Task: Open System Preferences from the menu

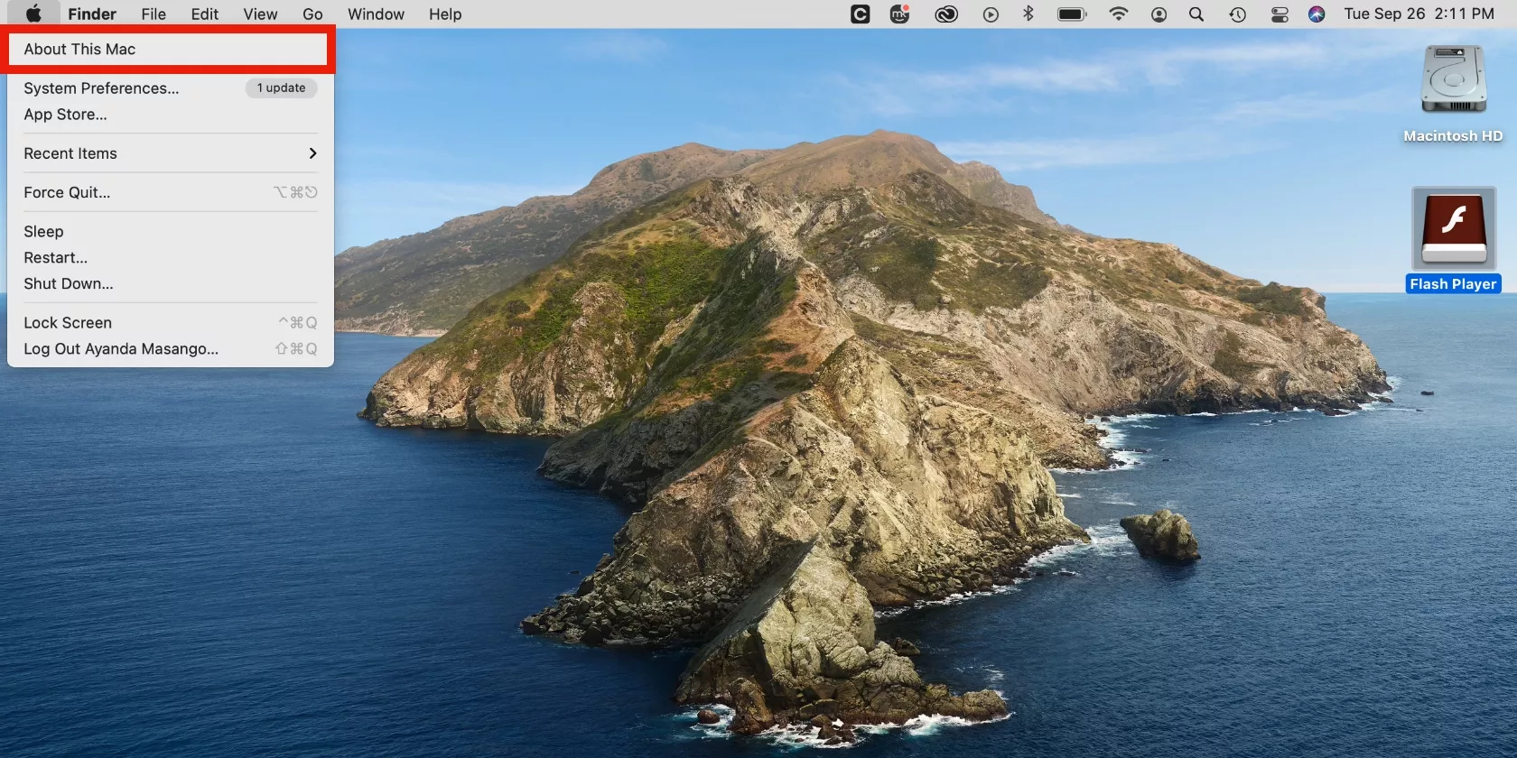Action: pos(101,88)
